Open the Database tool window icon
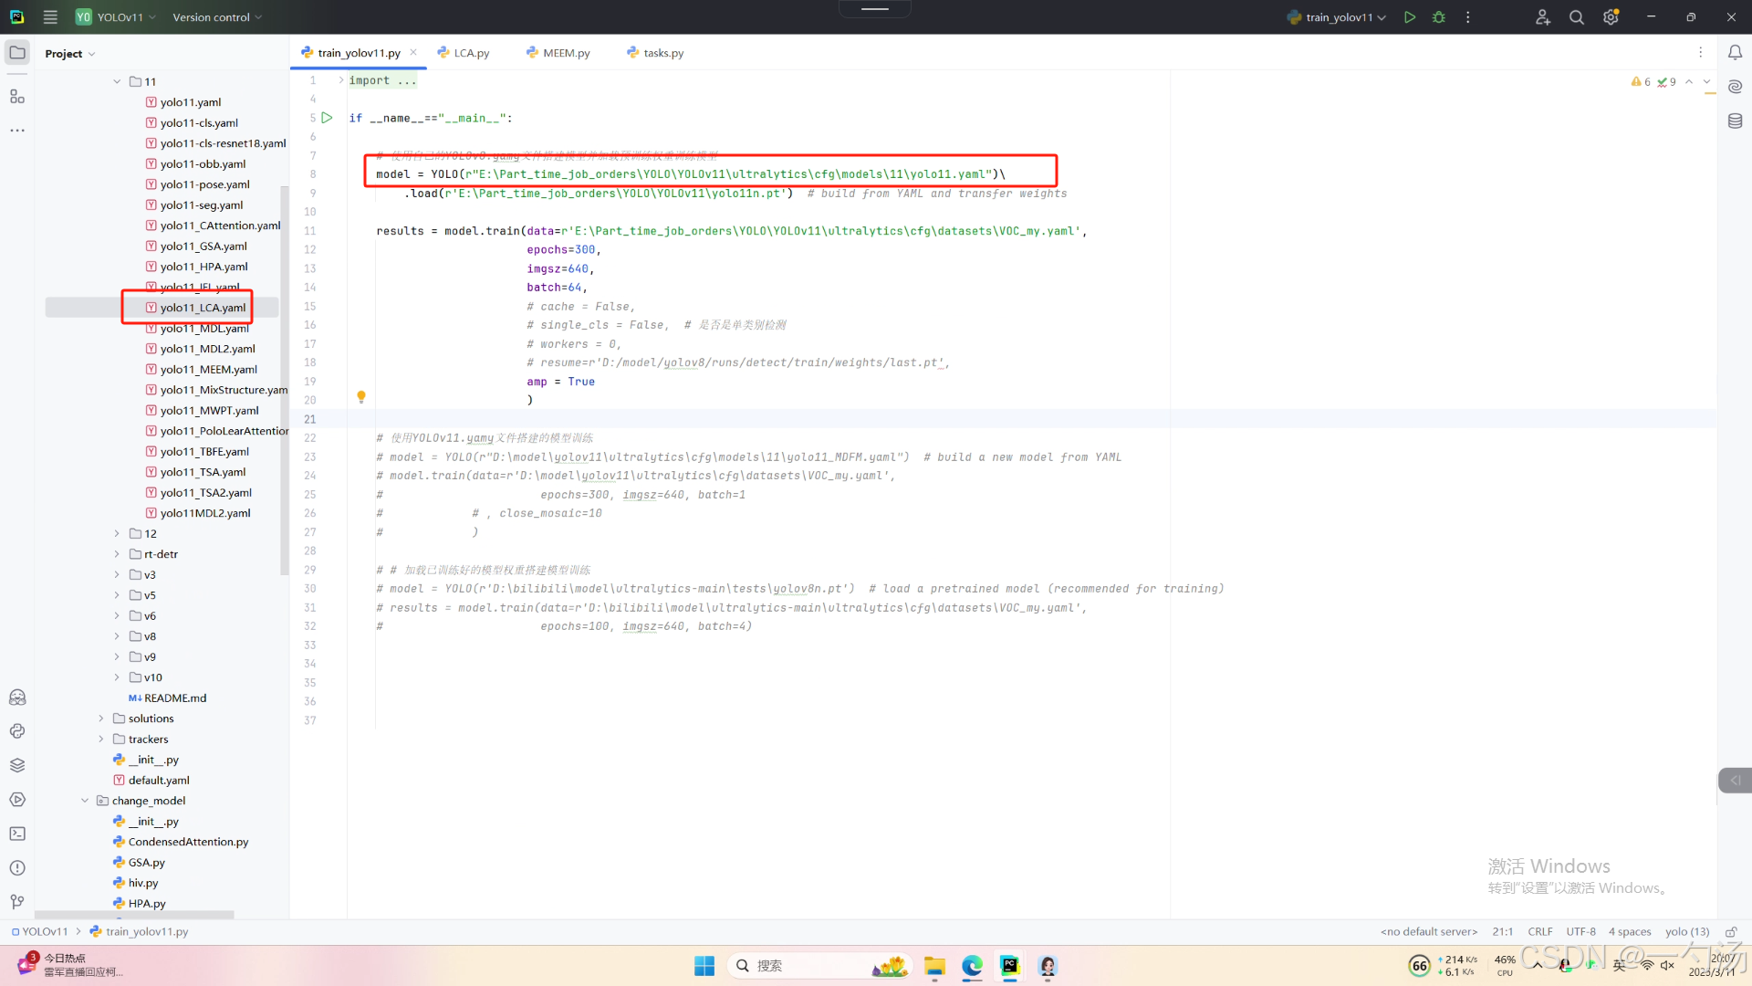 point(1735,121)
